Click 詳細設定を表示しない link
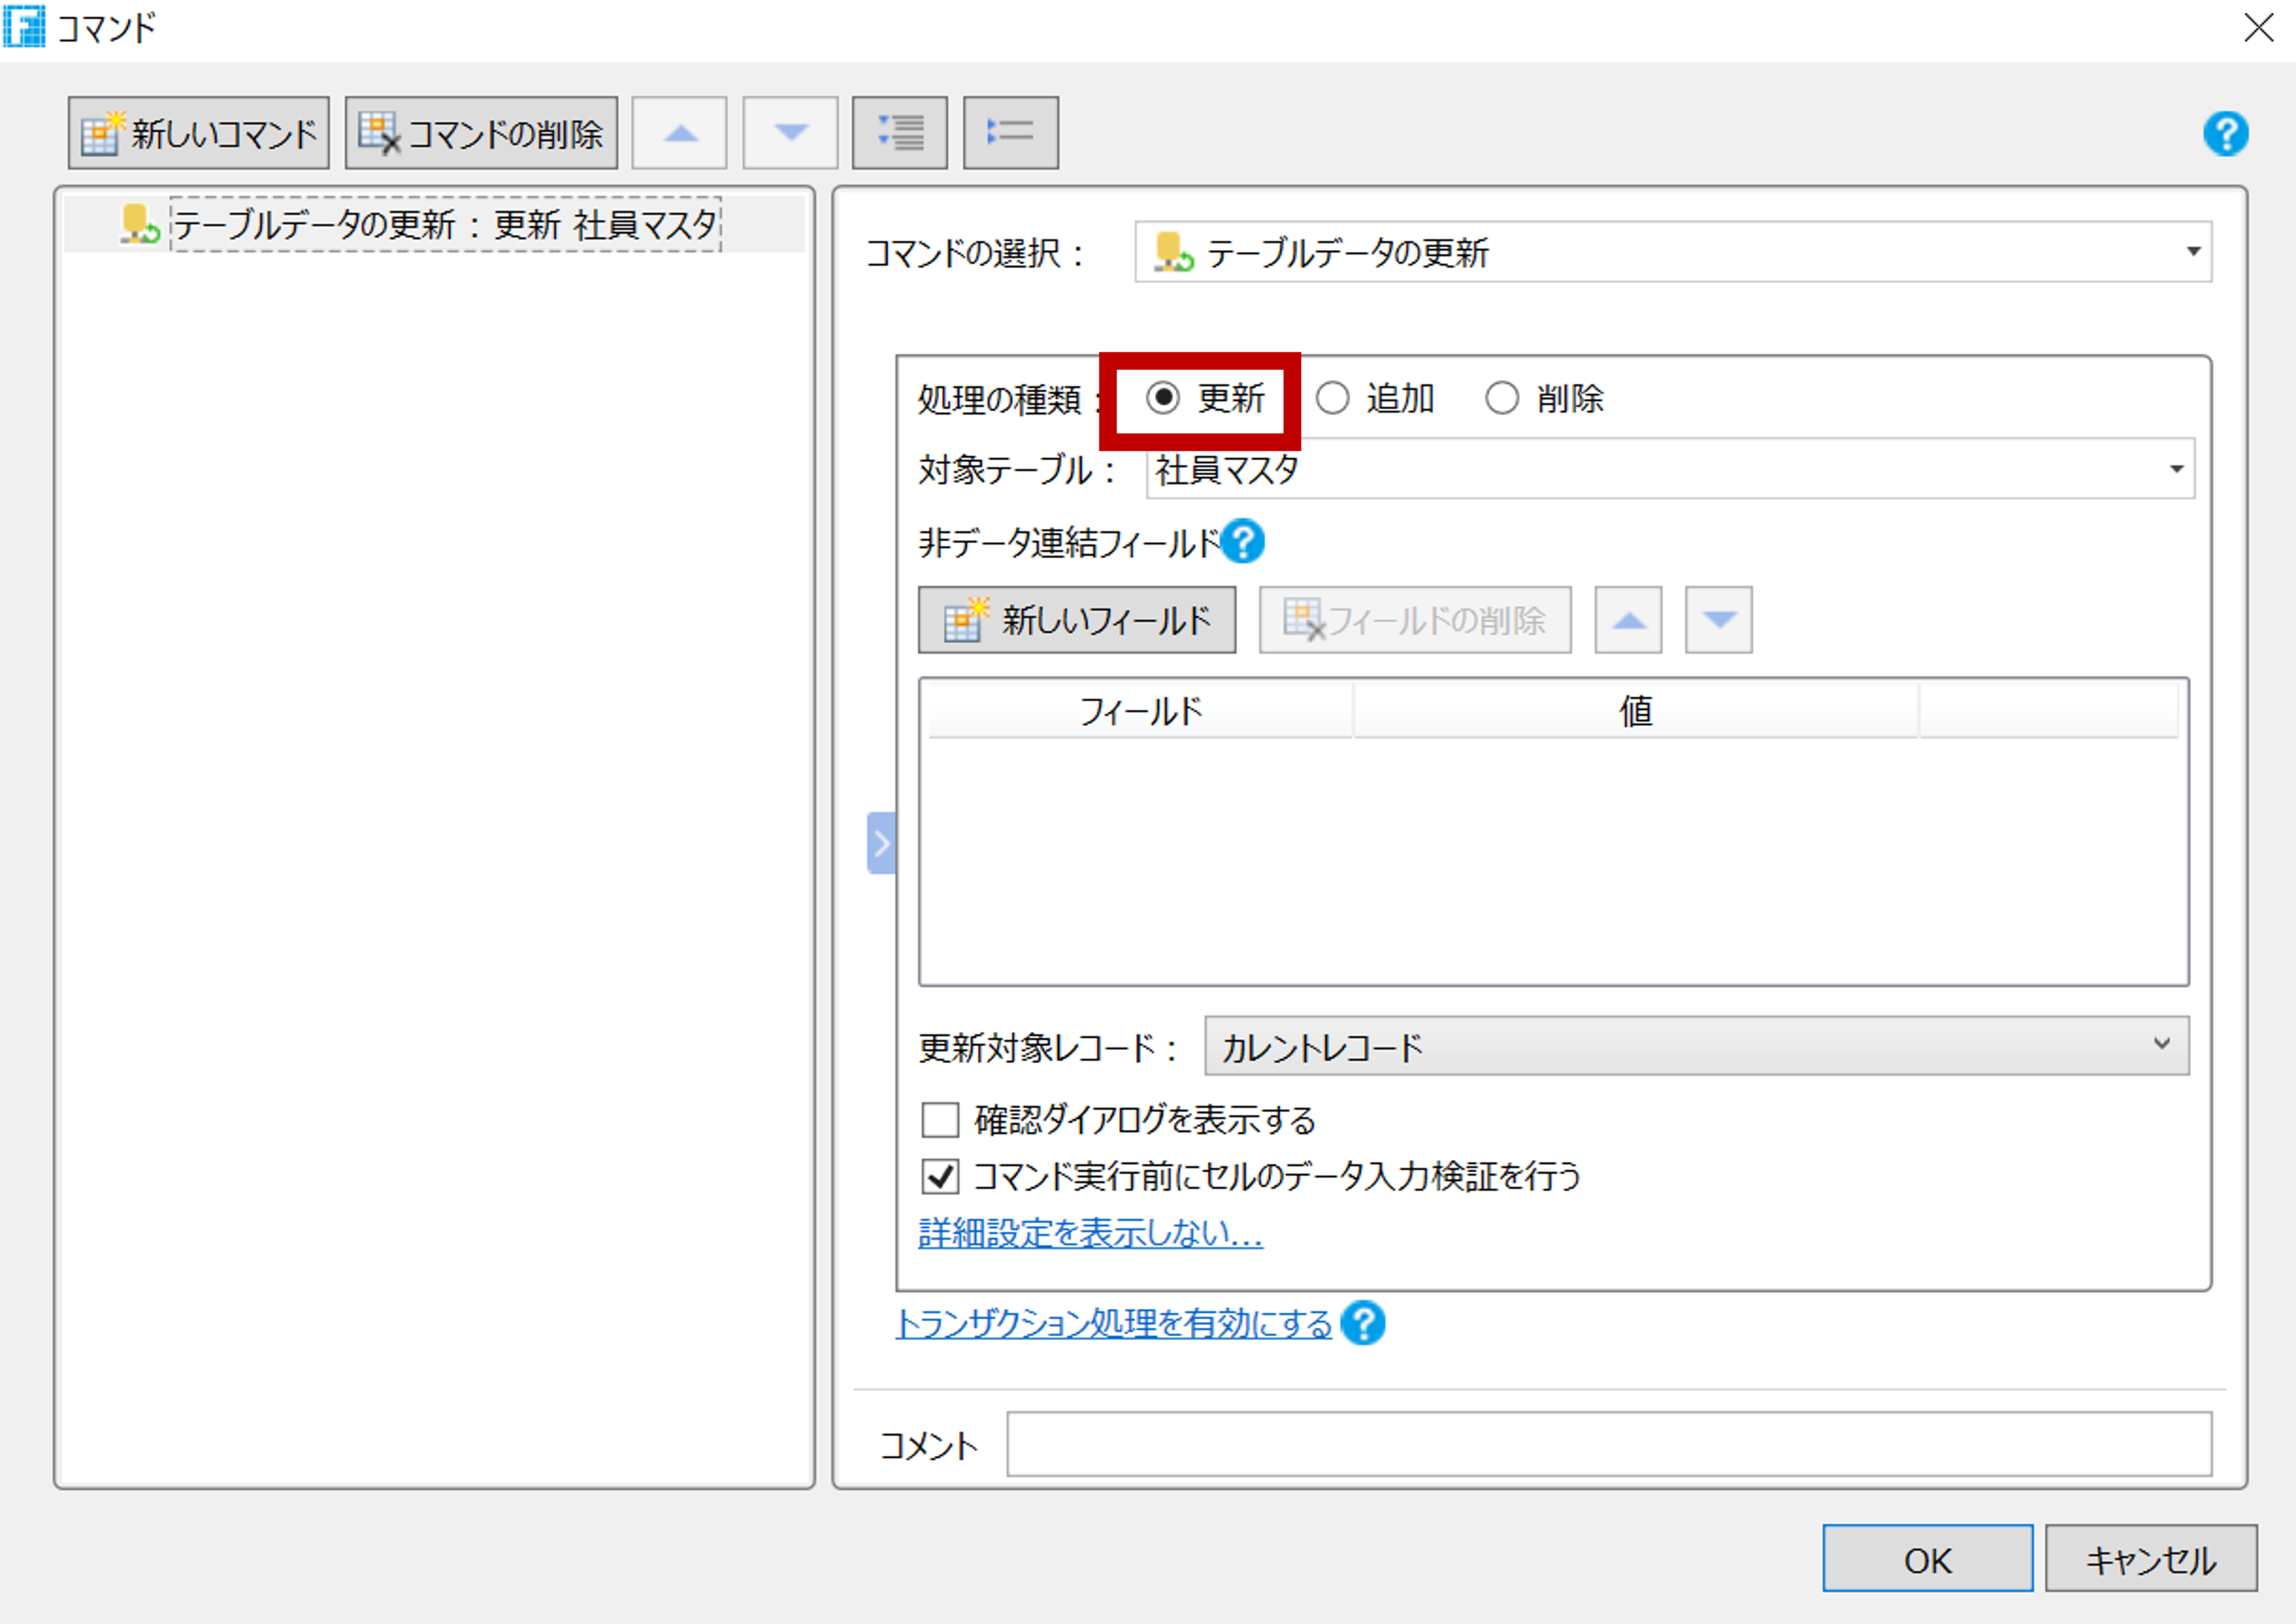Screen dimensions: 2296x1624 click(x=1090, y=1233)
